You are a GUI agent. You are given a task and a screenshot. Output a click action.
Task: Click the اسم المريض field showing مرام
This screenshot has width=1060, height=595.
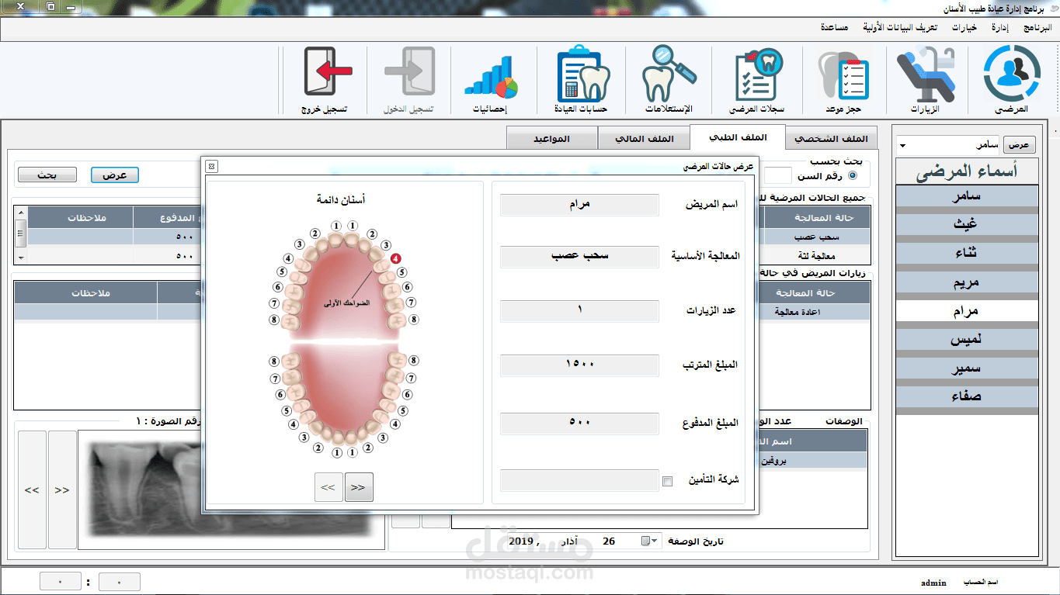(579, 205)
